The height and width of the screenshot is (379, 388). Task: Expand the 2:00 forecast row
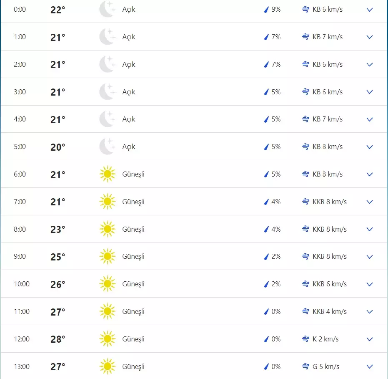(x=369, y=64)
